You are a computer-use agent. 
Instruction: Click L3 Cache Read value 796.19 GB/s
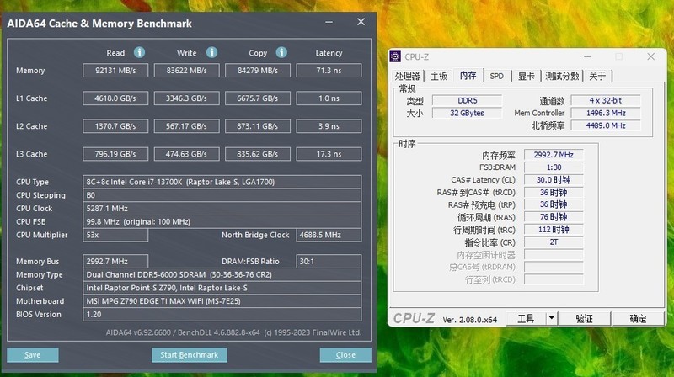point(115,154)
